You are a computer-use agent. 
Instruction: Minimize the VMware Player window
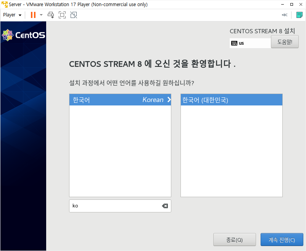282,4
